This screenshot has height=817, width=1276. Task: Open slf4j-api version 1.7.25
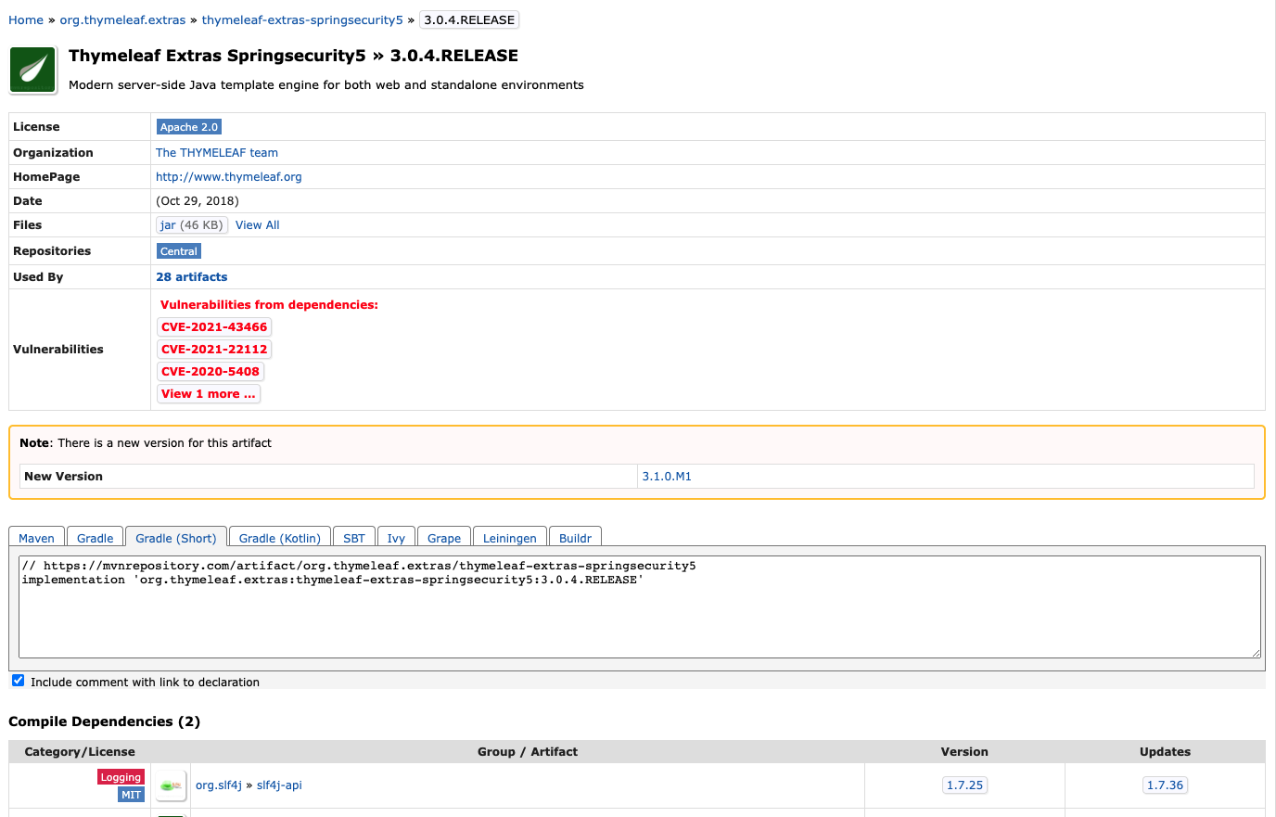(964, 785)
